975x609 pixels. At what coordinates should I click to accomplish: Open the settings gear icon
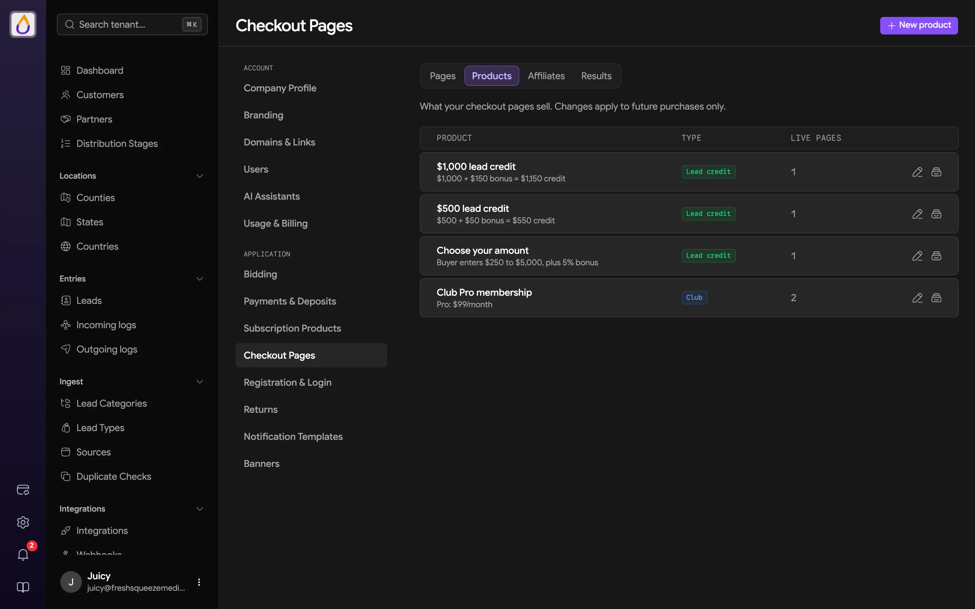tap(23, 522)
